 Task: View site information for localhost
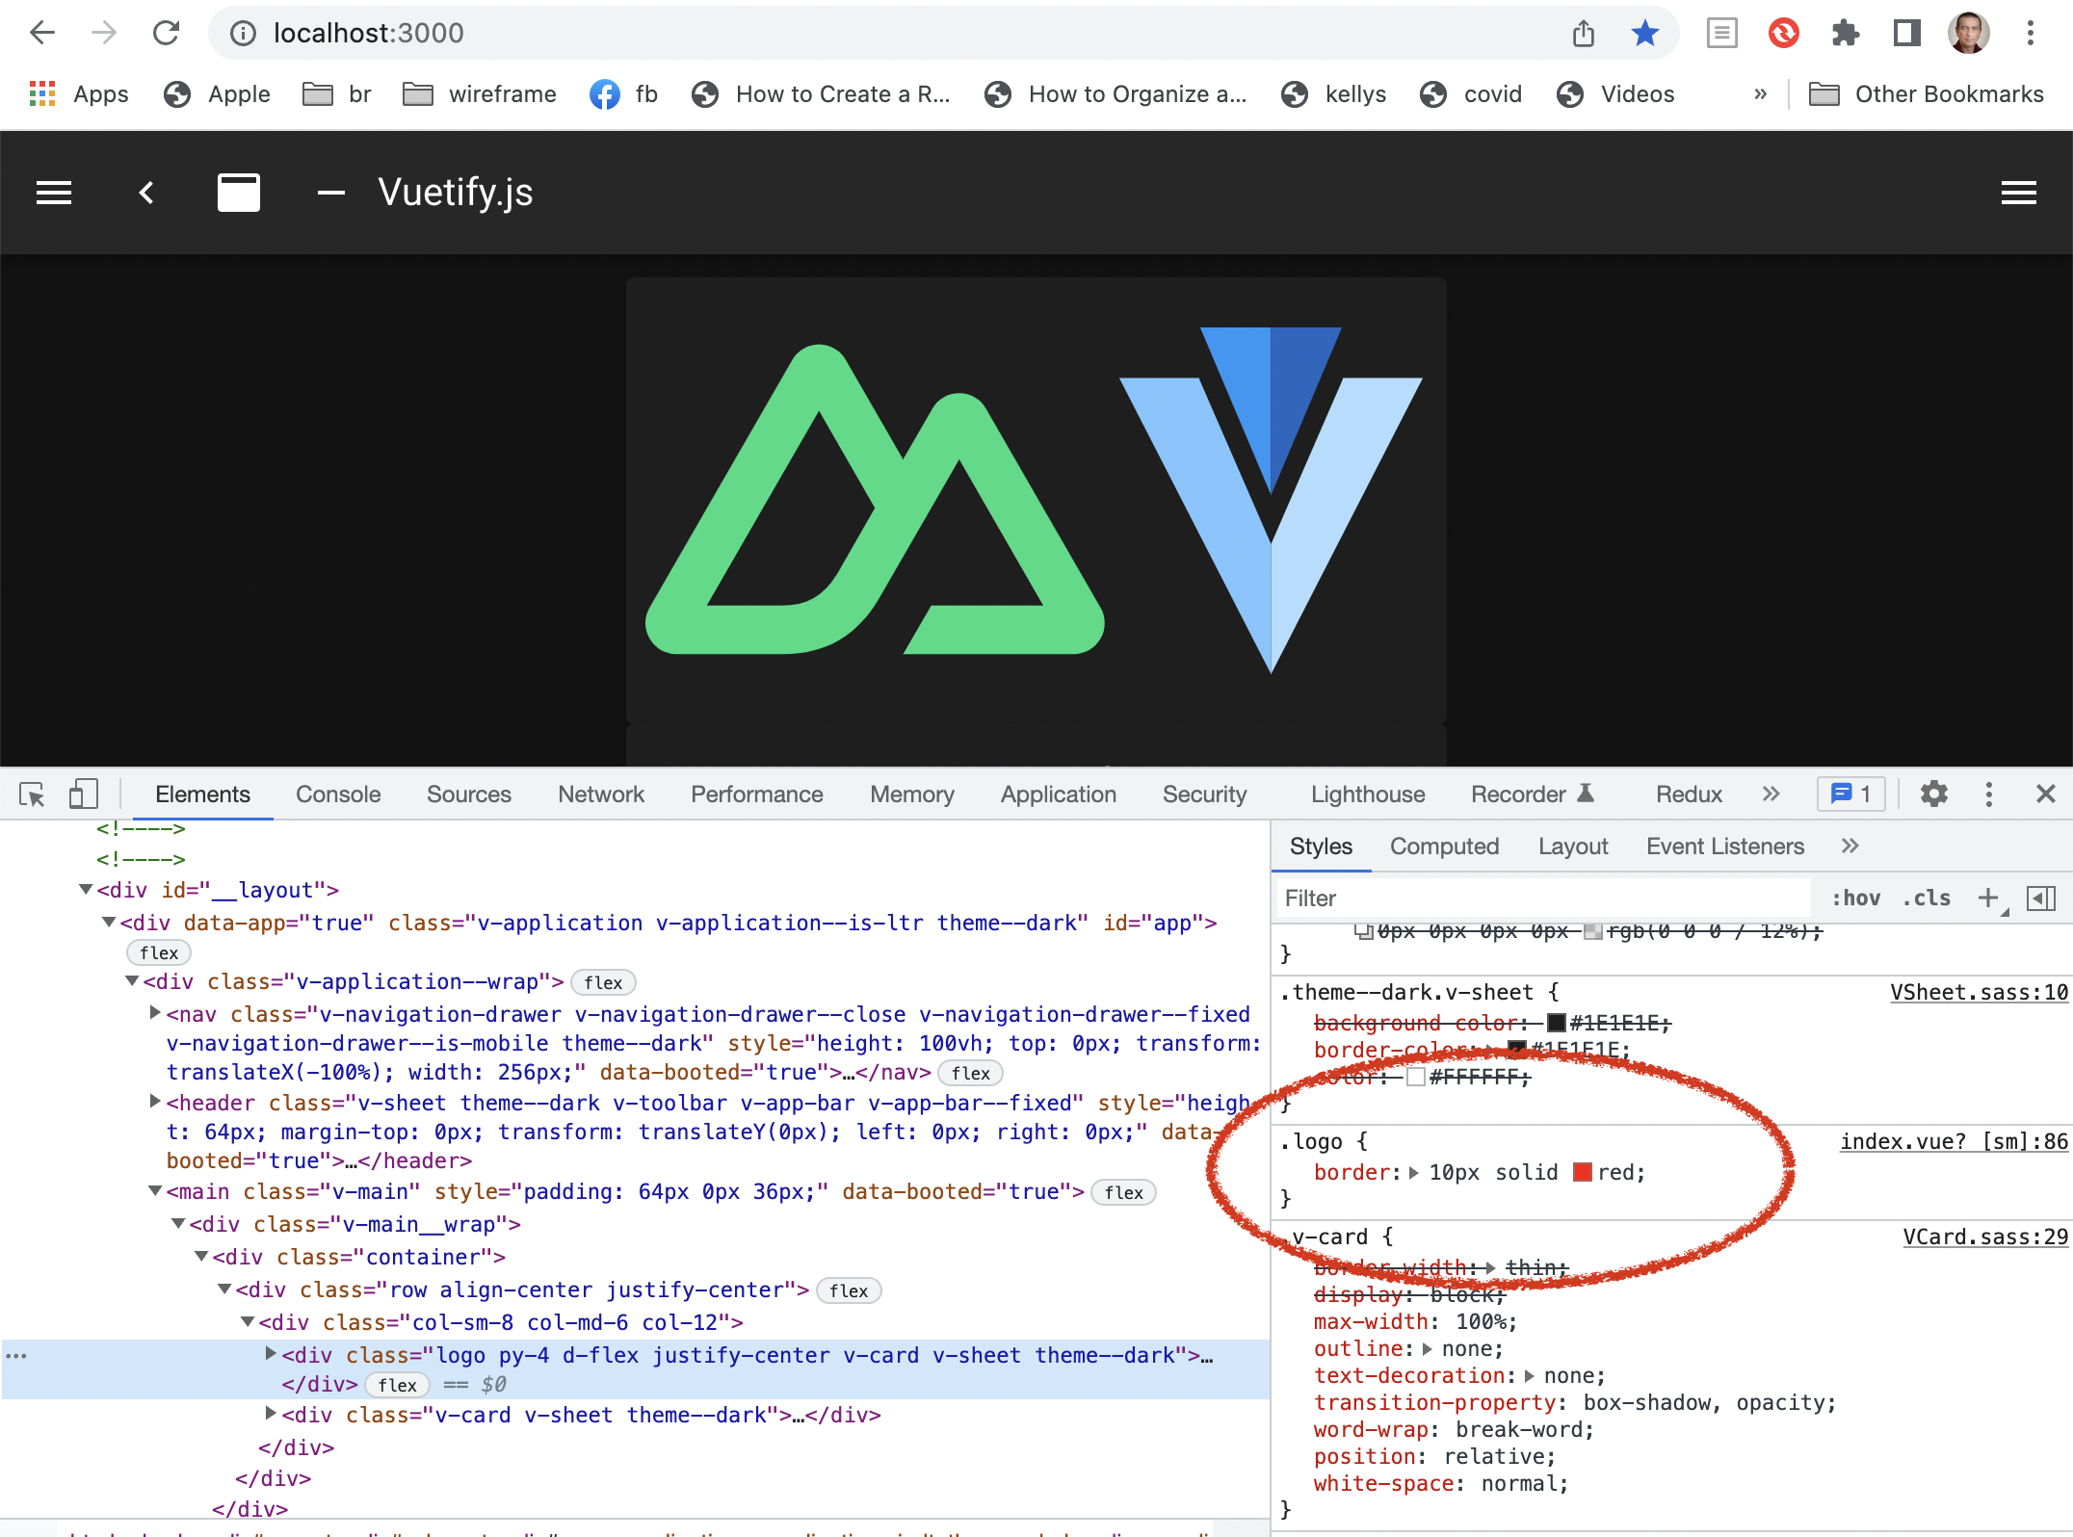coord(243,34)
